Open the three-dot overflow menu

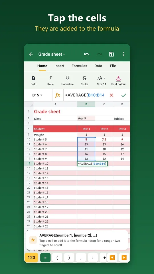click(123, 54)
